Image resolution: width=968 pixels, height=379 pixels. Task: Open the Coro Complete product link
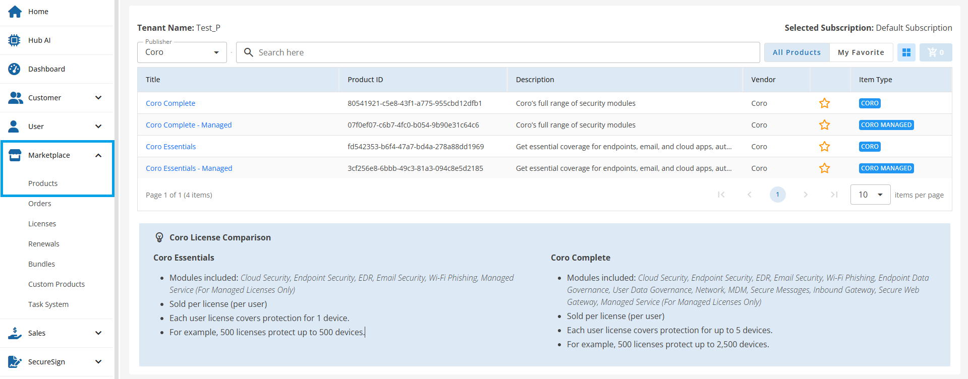pyautogui.click(x=170, y=103)
